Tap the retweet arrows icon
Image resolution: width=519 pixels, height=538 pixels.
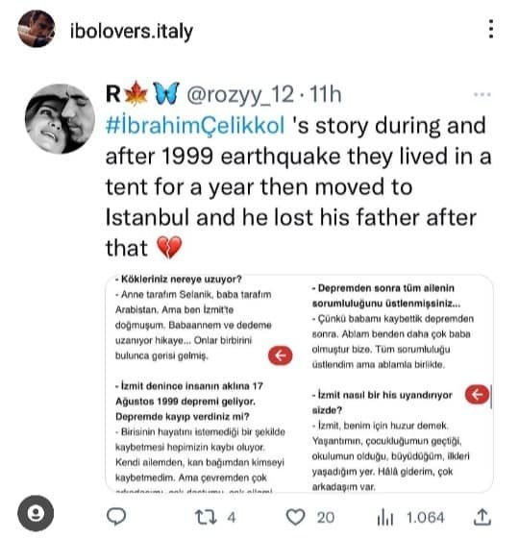pyautogui.click(x=206, y=517)
